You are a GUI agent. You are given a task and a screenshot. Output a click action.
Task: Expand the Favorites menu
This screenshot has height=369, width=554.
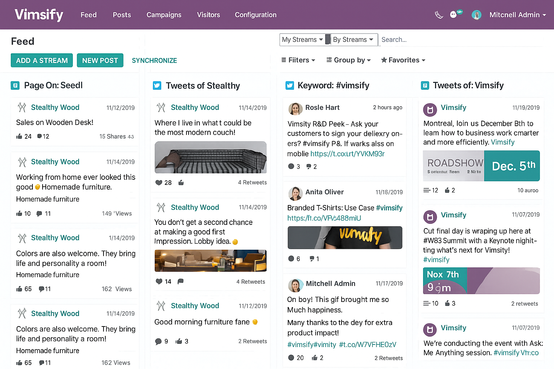tap(403, 60)
